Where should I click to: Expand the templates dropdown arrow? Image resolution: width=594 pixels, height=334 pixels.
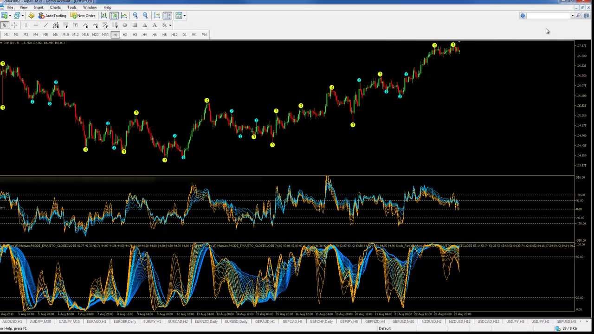[184, 16]
